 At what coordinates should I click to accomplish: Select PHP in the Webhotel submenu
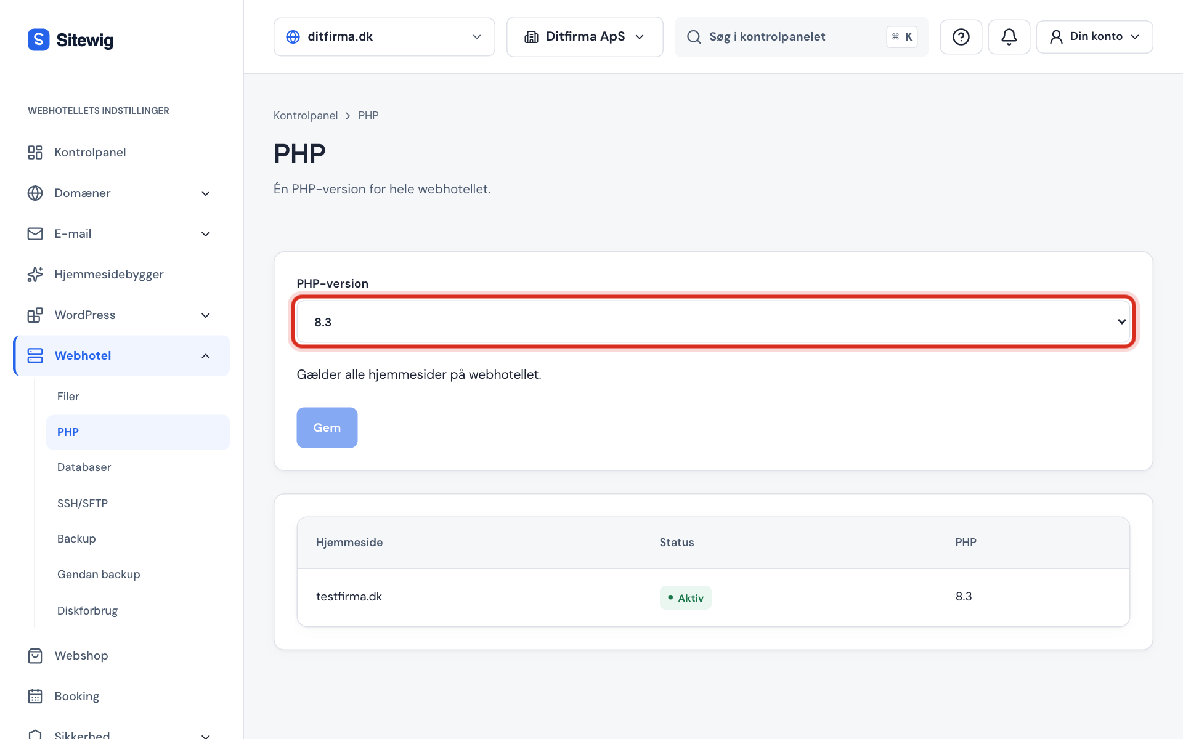click(138, 432)
